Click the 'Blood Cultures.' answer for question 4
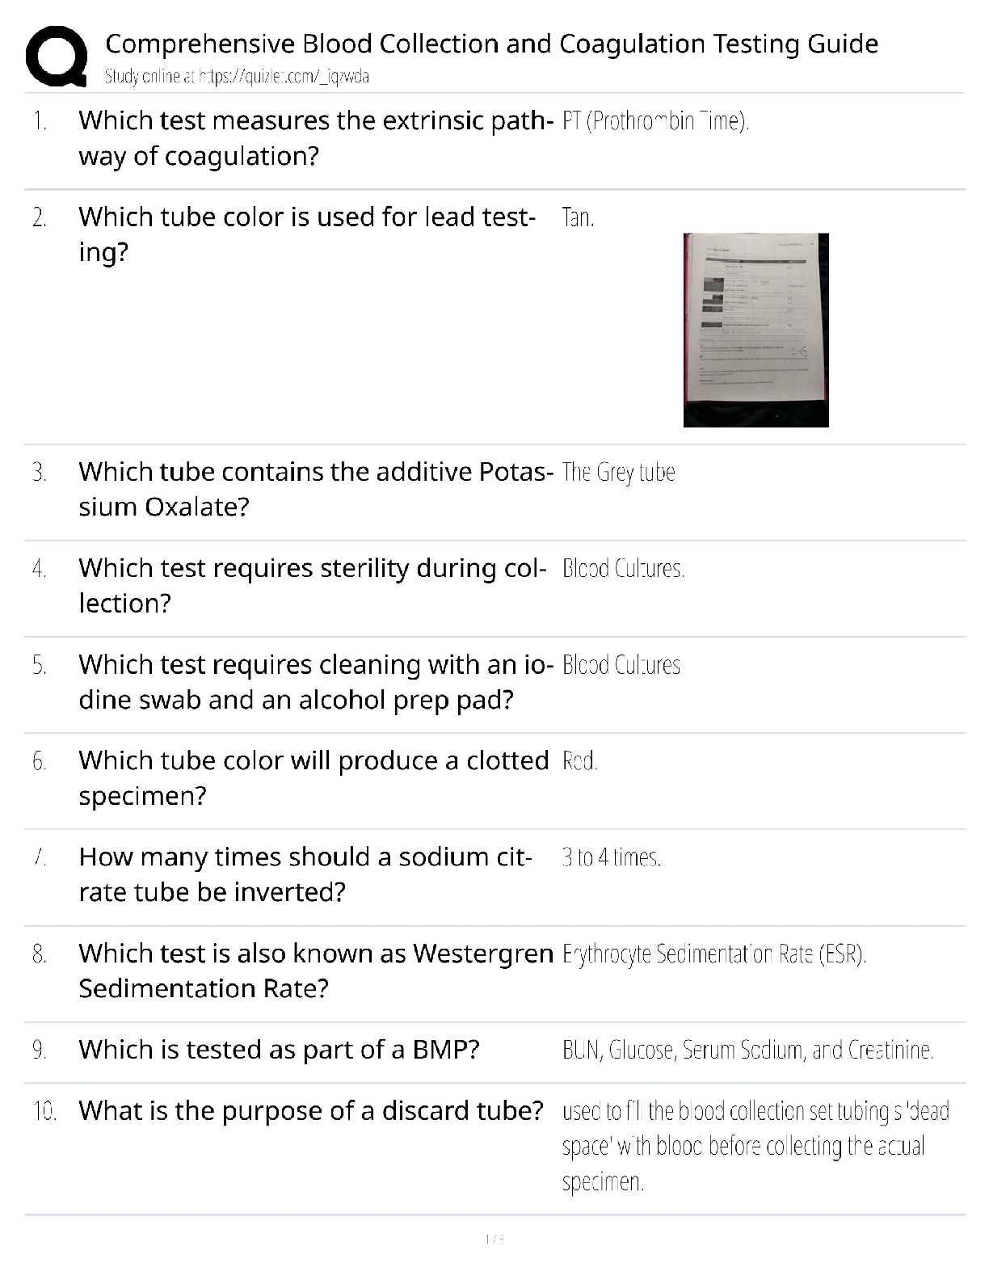The image size is (989, 1280). point(623,569)
